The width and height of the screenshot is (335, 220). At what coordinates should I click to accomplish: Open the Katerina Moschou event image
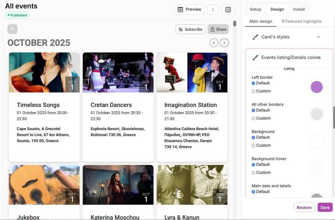coord(118,185)
